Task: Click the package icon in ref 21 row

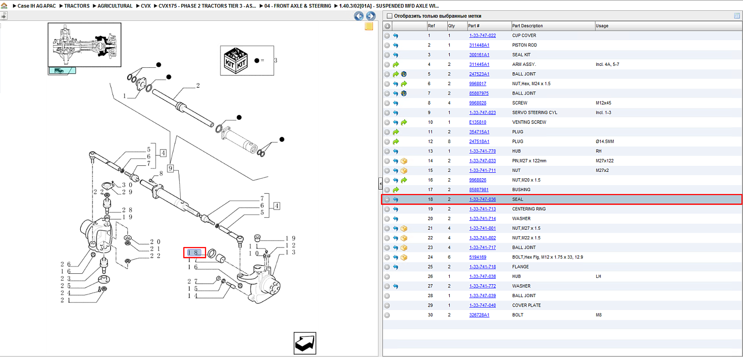Action: (x=404, y=228)
